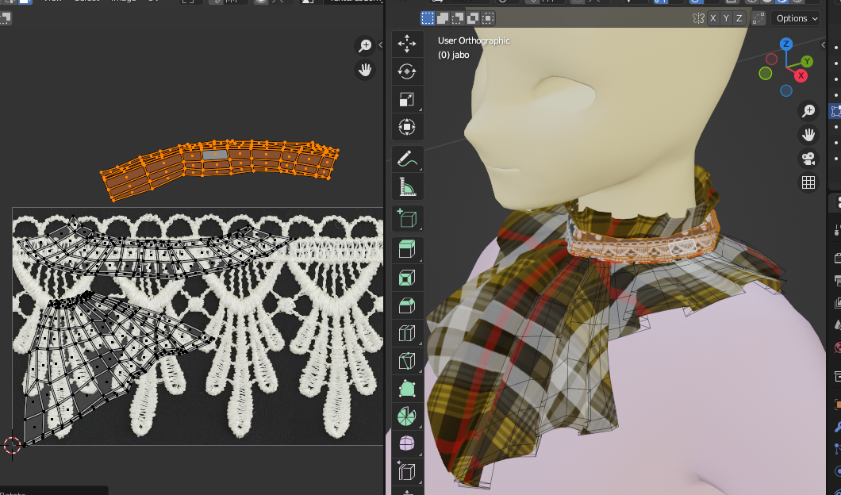Screen dimensions: 841x495
Task: Click the red X axis gizmo ball
Action: point(801,75)
